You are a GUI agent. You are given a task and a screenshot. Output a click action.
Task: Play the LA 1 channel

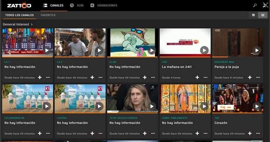(x=47, y=51)
